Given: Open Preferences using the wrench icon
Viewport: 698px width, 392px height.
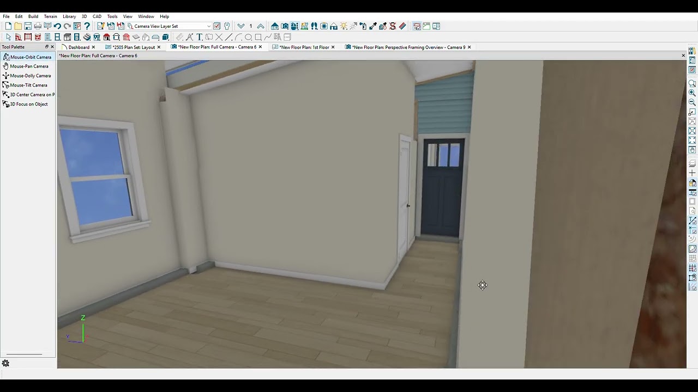Looking at the screenshot, I should pyautogui.click(x=227, y=26).
